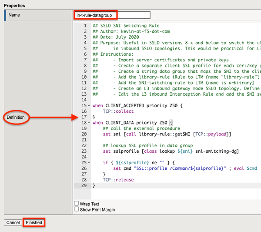261x232 pixels.
Task: Collapse the CLIENT_ACCEPTED block fold arrow
Action: pos(89,106)
